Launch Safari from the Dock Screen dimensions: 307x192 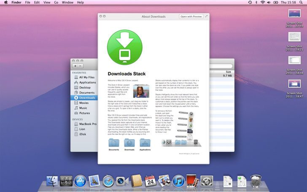[108, 181]
